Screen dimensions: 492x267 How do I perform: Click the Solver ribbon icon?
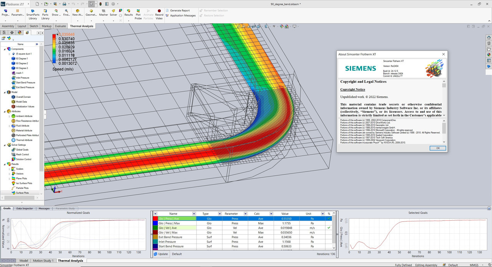click(x=113, y=12)
